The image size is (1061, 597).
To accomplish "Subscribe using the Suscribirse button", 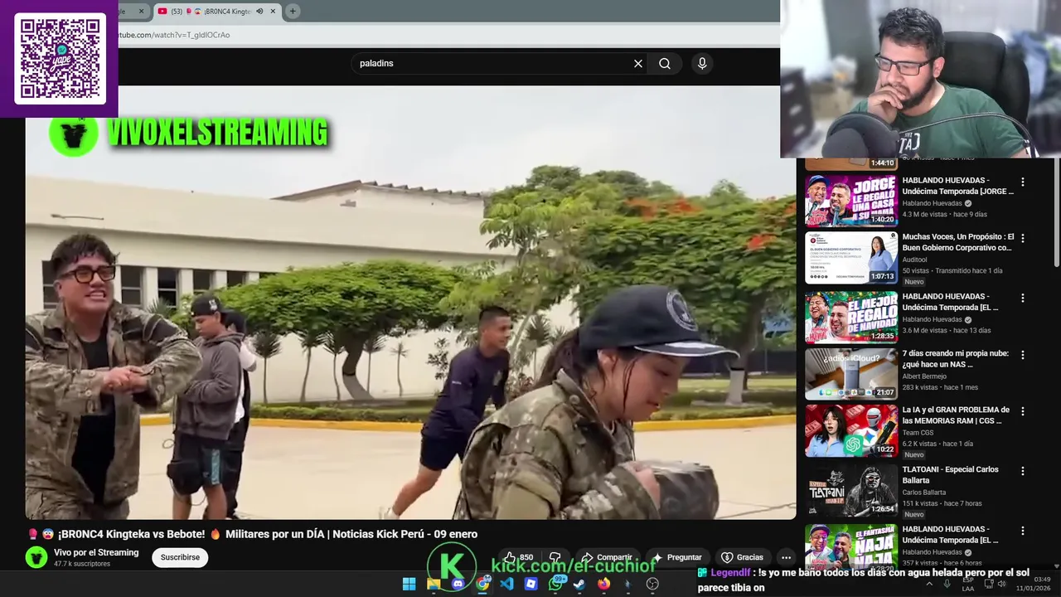I will (x=180, y=557).
